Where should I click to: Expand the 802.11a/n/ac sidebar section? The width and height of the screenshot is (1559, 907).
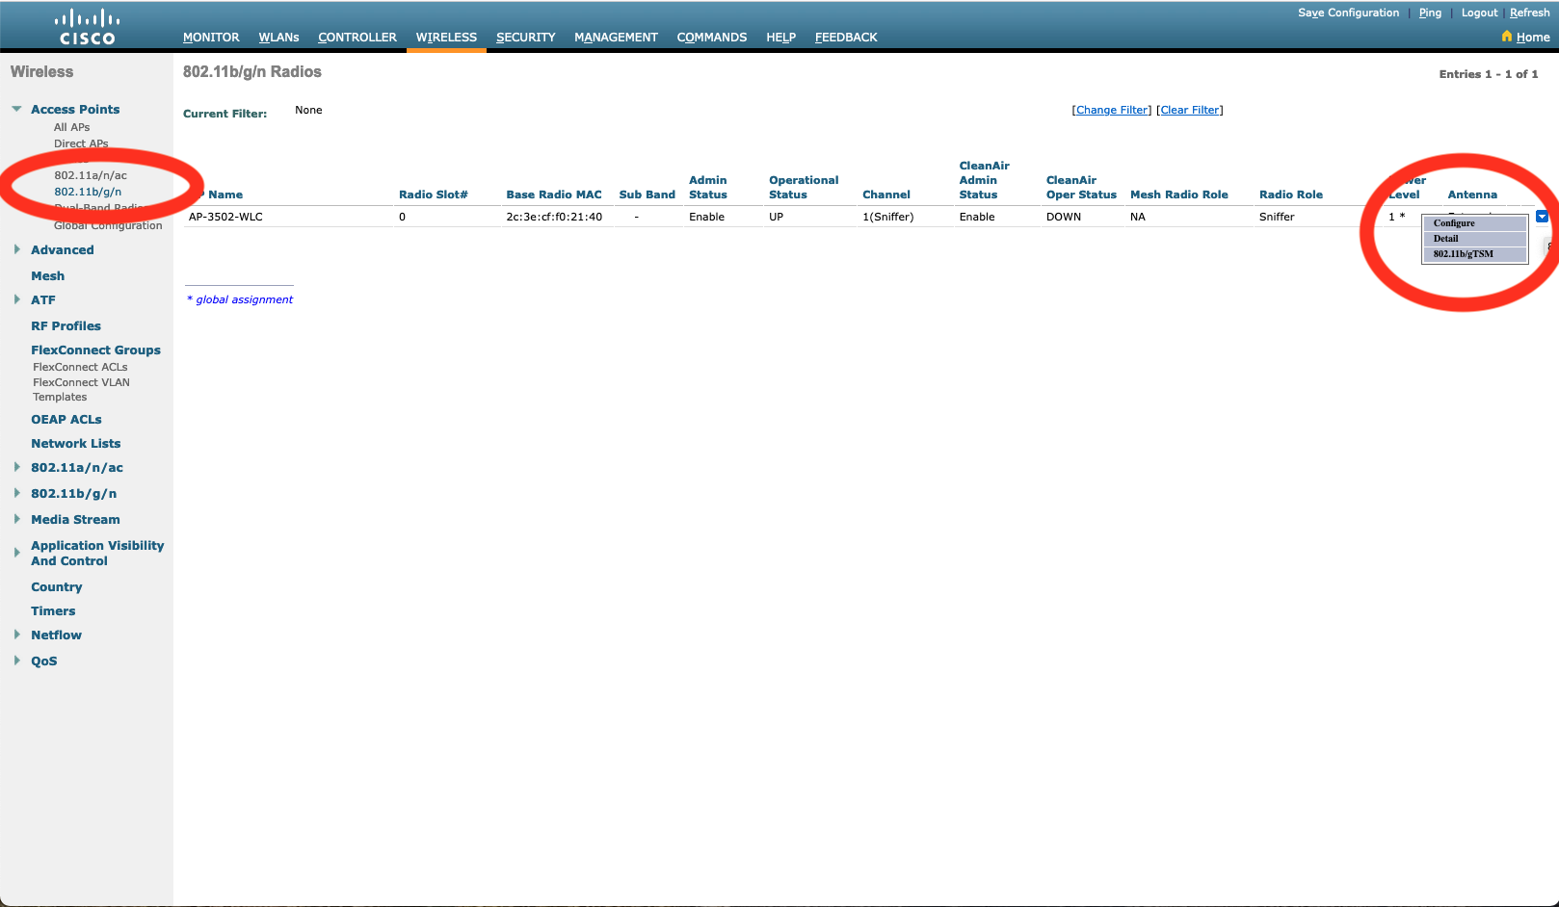coord(16,467)
